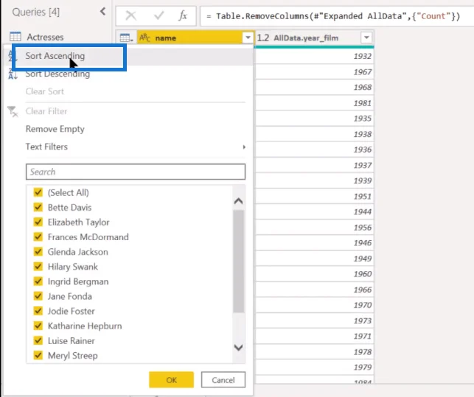Viewport: 474px width, 397px height.
Task: Uncheck Ingrid Bergman checkbox
Action: click(38, 281)
